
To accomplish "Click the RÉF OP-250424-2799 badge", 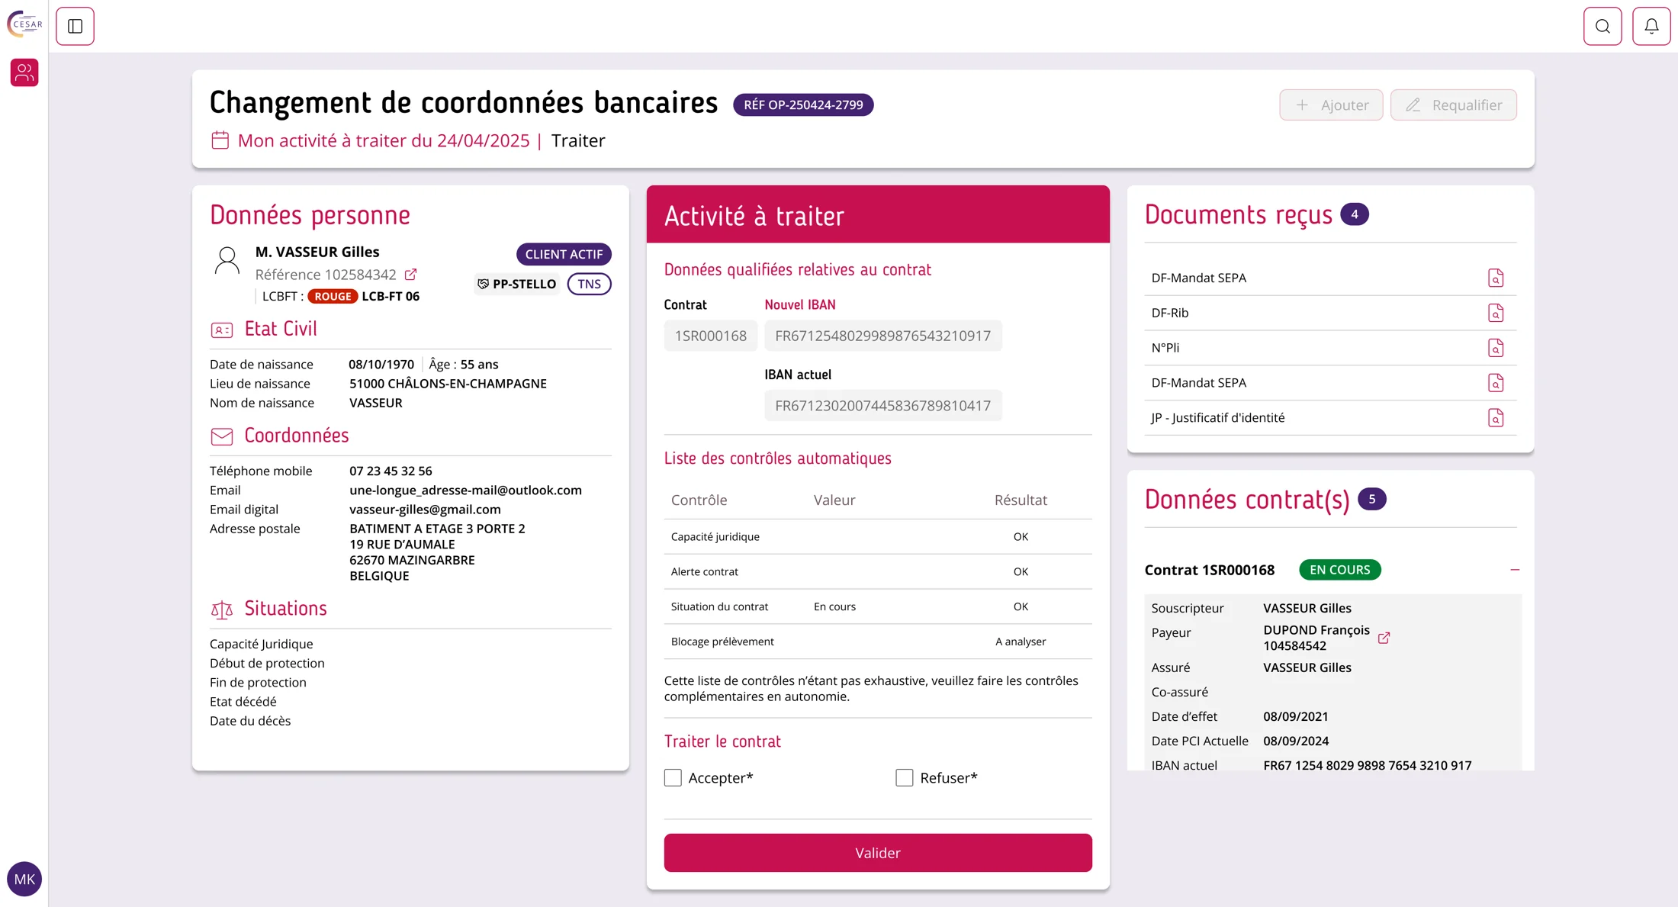I will click(x=803, y=105).
